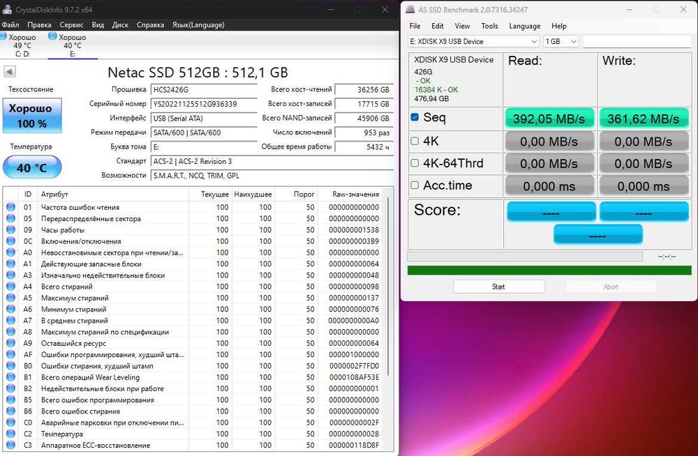Click the status circle for attribute AF
The image size is (698, 456).
[x=10, y=354]
